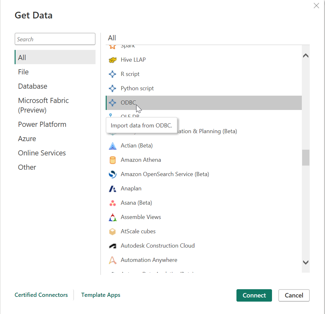Image resolution: width=325 pixels, height=314 pixels.
Task: Click the Amazon OpenSearch Service icon
Action: click(113, 174)
